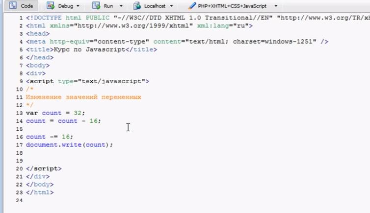The image size is (370, 213).
Task: Click the html xmlns tag on line 2
Action: (139, 25)
